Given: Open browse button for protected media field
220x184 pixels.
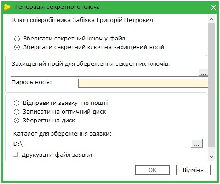Looking at the screenshot, I should pos(203,72).
